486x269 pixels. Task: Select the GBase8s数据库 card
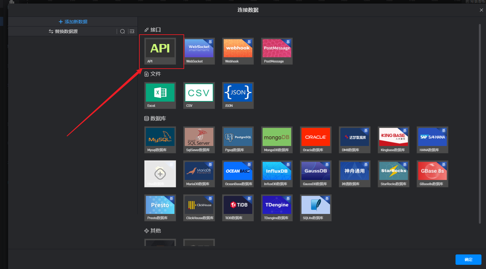433,174
